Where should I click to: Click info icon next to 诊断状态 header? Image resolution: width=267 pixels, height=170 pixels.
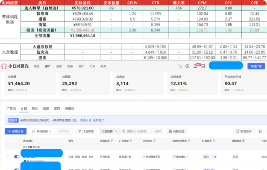tap(244, 141)
